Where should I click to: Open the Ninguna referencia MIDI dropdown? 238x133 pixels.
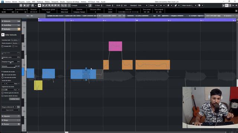pos(9,107)
